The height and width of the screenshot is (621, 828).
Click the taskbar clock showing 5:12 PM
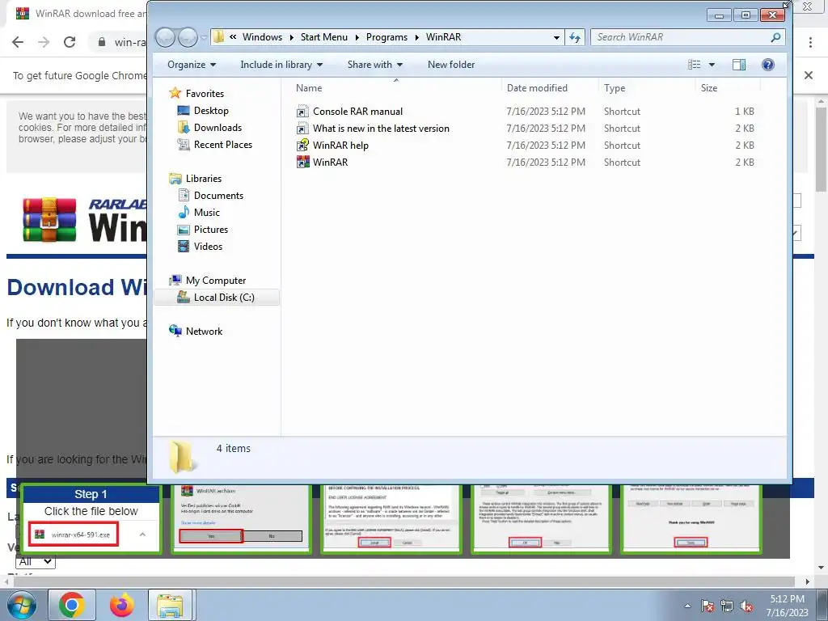(787, 606)
